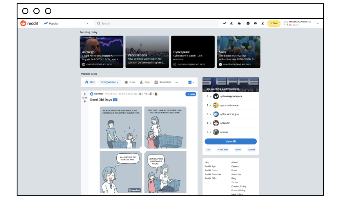Open r/RocketLeague community row
The width and height of the screenshot is (341, 199).
tap(231, 114)
